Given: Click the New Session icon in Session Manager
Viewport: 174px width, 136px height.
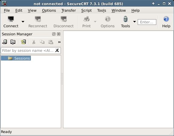Looking at the screenshot, I should (23, 42).
